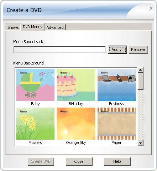157x171 pixels.
Task: Click the Menu Soundtrack text field
Action: coord(59,50)
